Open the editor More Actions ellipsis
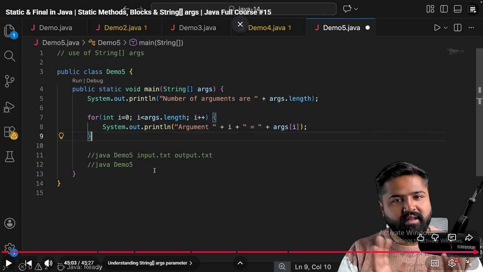Viewport: 483px width, 272px height. pos(471,28)
